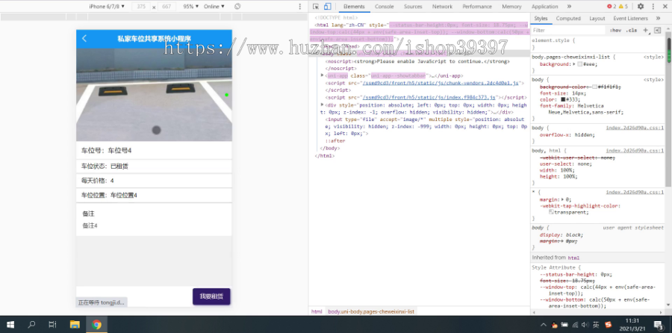This screenshot has width=672, height=333.
Task: Show more DevTools panel tabs
Action: (569, 7)
